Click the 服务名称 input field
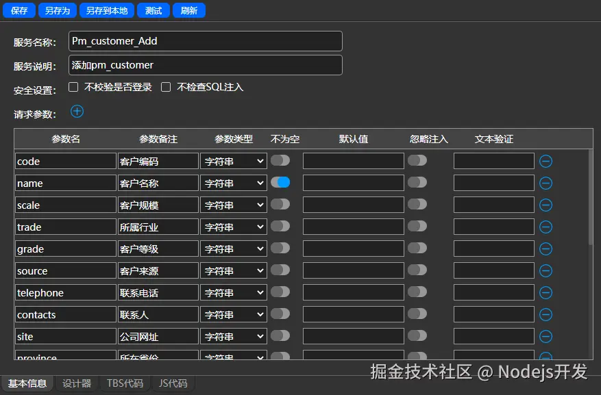The image size is (601, 395). (x=204, y=40)
